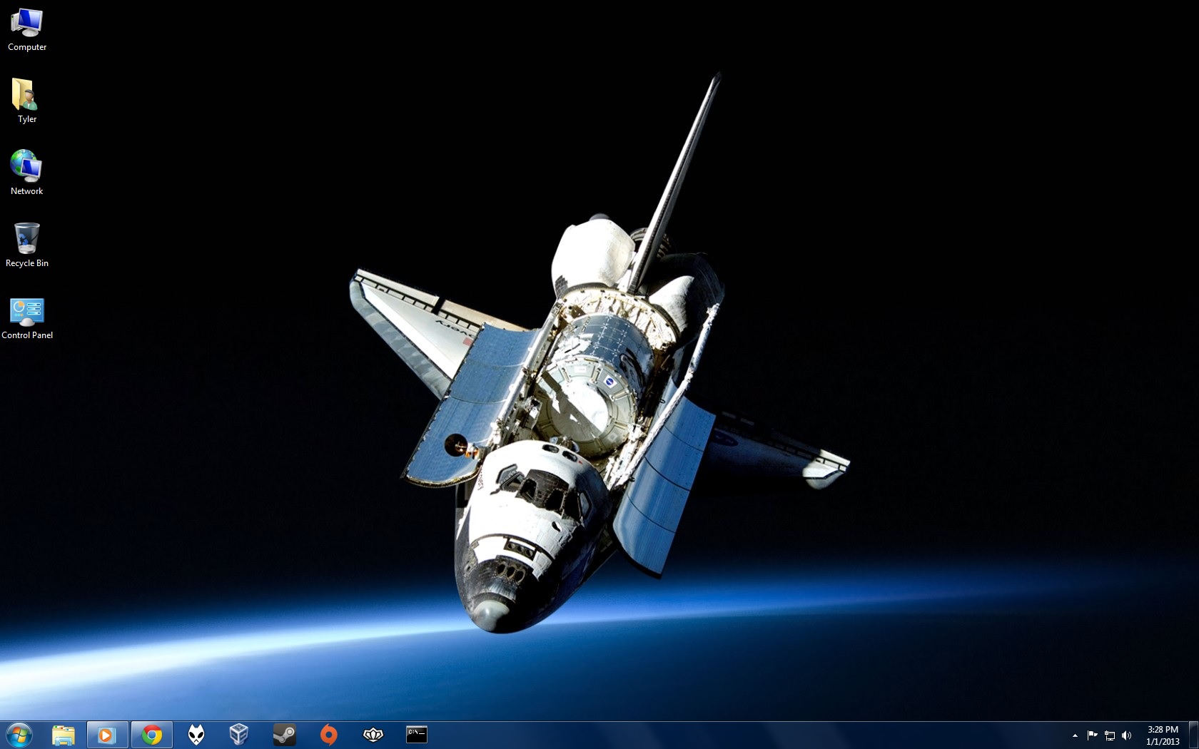Open VirtualBox from the taskbar
This screenshot has height=749, width=1199.
point(239,735)
